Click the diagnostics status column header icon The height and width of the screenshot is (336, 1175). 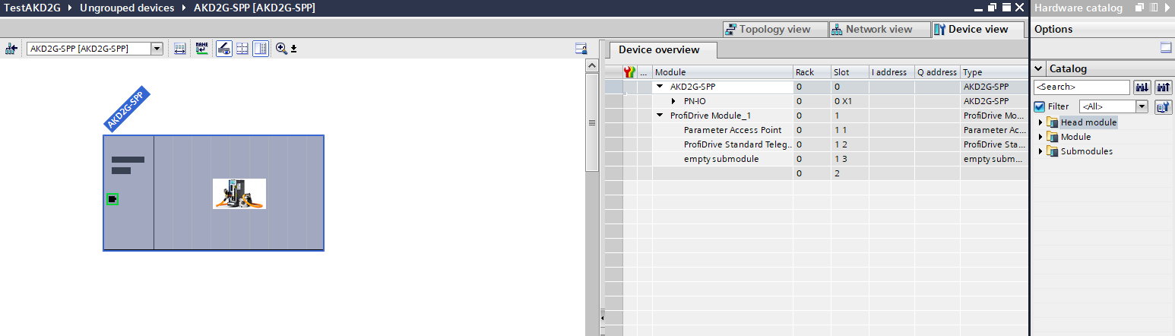[629, 72]
